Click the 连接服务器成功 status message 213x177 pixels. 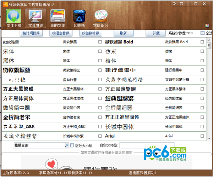(x=142, y=173)
